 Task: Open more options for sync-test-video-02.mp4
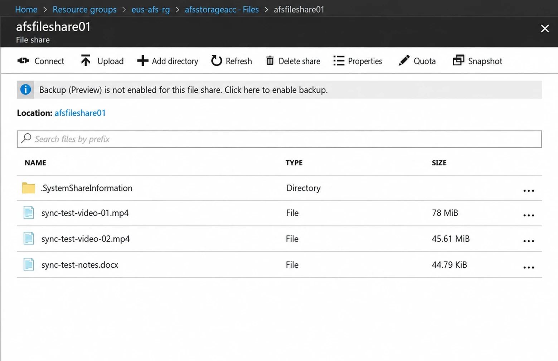click(x=529, y=241)
